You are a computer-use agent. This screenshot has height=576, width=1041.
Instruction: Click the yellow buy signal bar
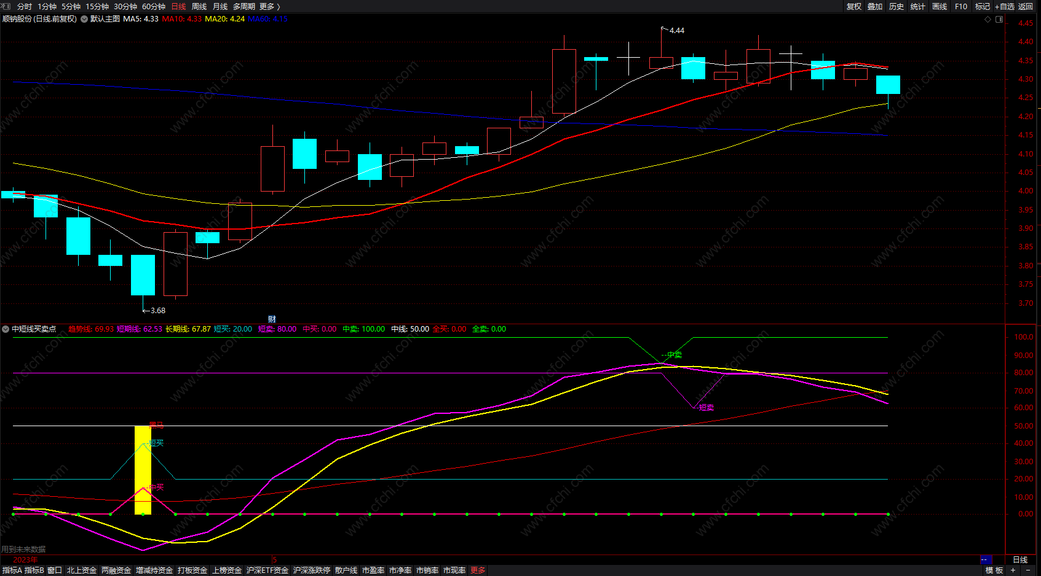[143, 470]
